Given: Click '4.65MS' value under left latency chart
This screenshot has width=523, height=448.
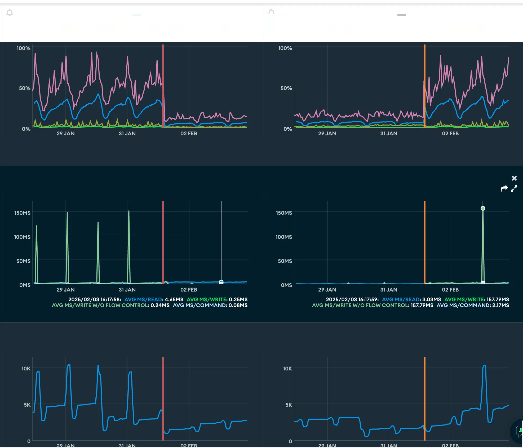Looking at the screenshot, I should click(x=174, y=299).
